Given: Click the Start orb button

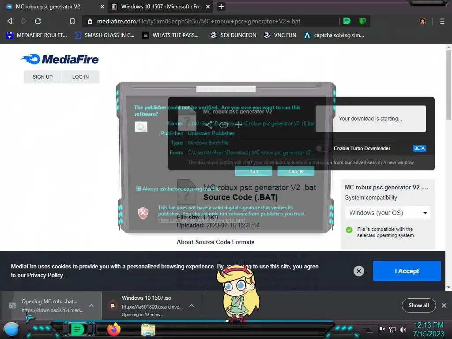Looking at the screenshot, I should click(x=11, y=329).
